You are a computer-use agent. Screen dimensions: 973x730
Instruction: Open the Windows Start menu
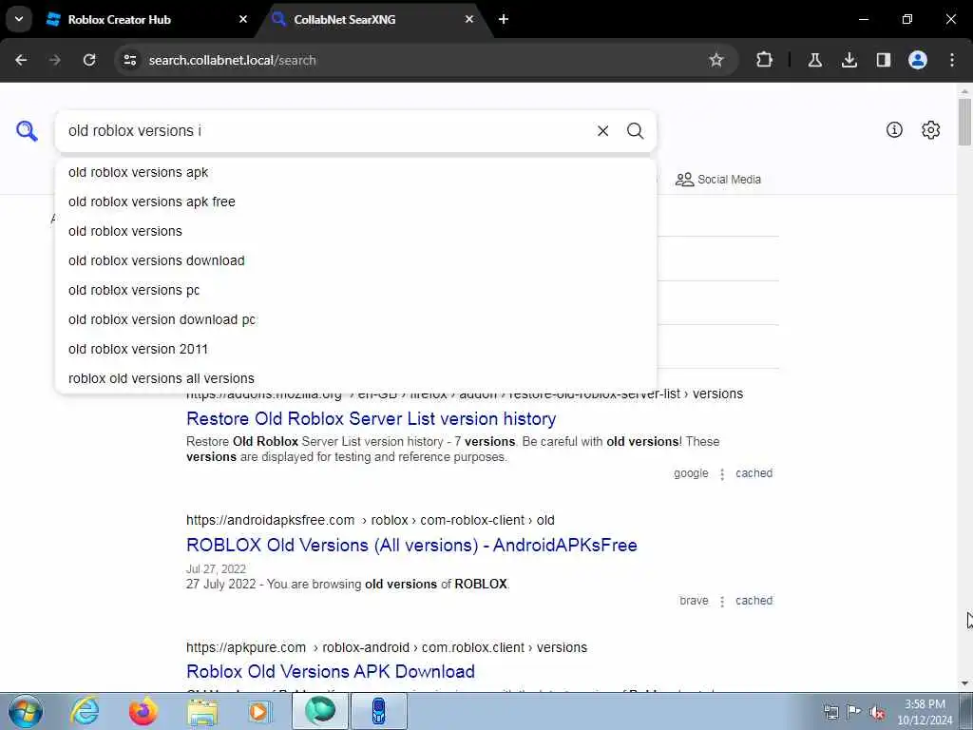[x=26, y=711]
